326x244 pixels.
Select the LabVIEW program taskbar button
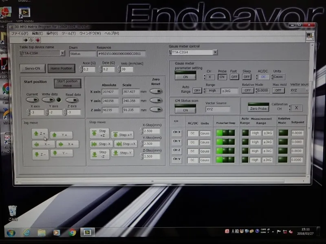coord(87,232)
